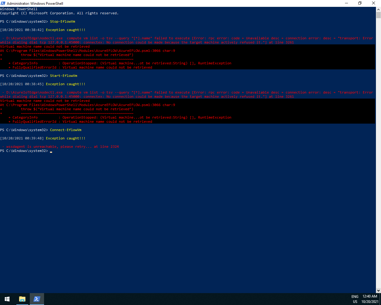
Task: Open the taskbar clock 12:40 AM
Action: pyautogui.click(x=370, y=299)
